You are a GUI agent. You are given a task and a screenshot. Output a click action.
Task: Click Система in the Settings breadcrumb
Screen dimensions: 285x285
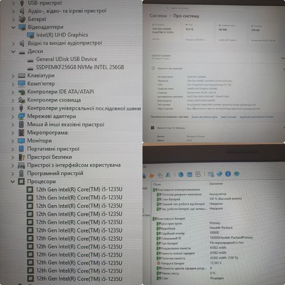click(x=158, y=16)
